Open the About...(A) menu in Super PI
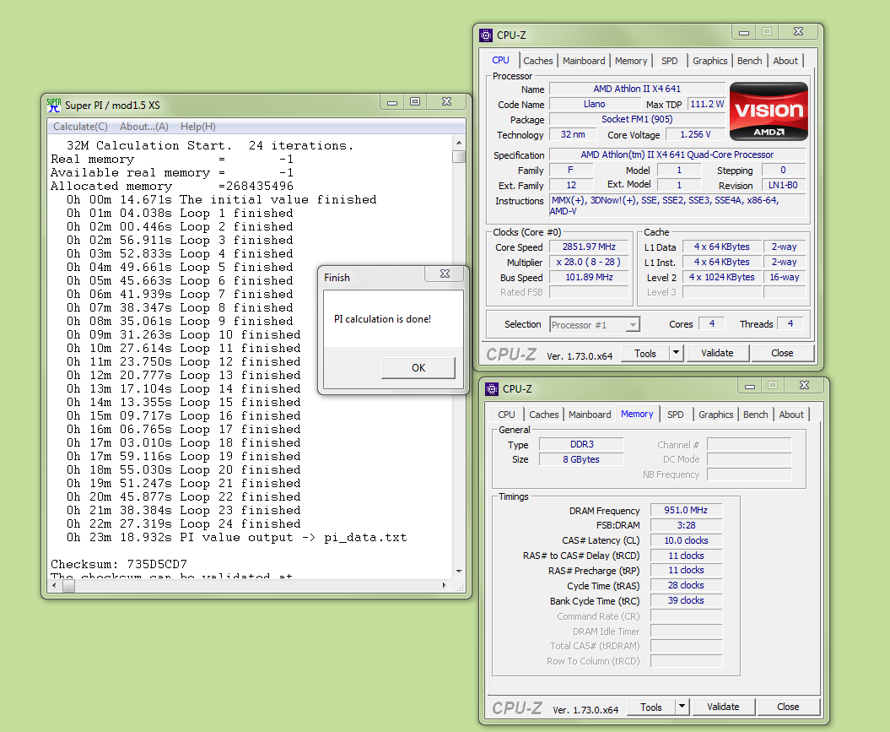The width and height of the screenshot is (890, 732). [144, 127]
